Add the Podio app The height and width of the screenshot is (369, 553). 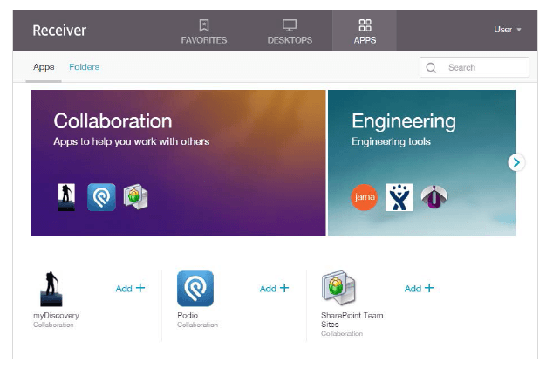tap(274, 288)
